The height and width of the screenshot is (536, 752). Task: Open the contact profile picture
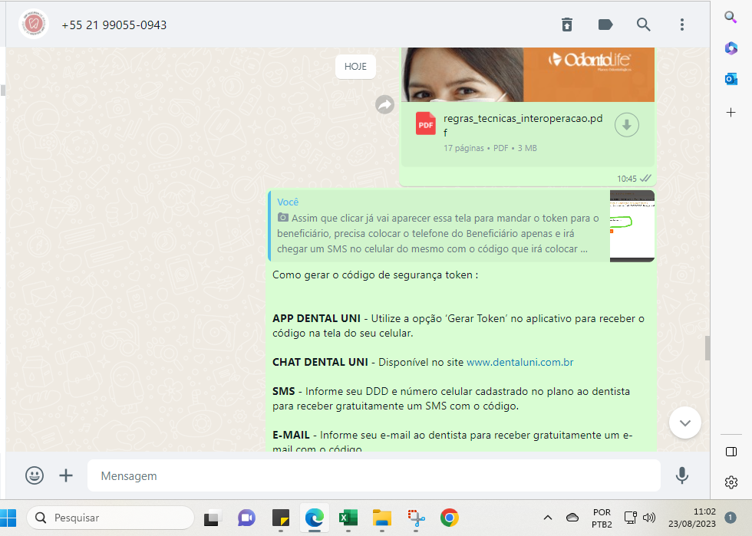tap(34, 24)
